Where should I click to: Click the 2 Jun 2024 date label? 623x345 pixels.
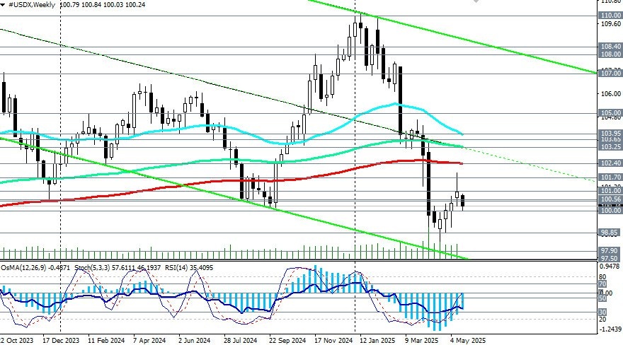click(194, 340)
